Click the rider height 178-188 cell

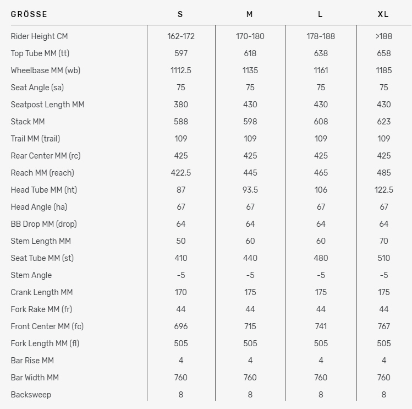pos(321,36)
